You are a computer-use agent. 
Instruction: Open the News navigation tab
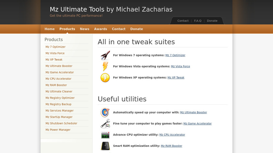coord(84,29)
